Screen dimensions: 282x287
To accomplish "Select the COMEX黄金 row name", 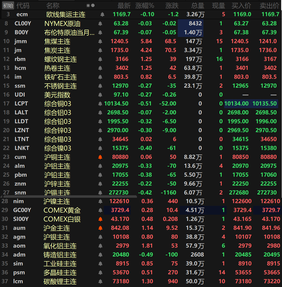I will click(x=62, y=210).
